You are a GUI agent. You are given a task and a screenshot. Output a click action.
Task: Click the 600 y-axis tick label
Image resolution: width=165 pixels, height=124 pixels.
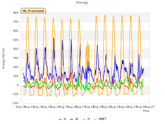click(x=16, y=31)
